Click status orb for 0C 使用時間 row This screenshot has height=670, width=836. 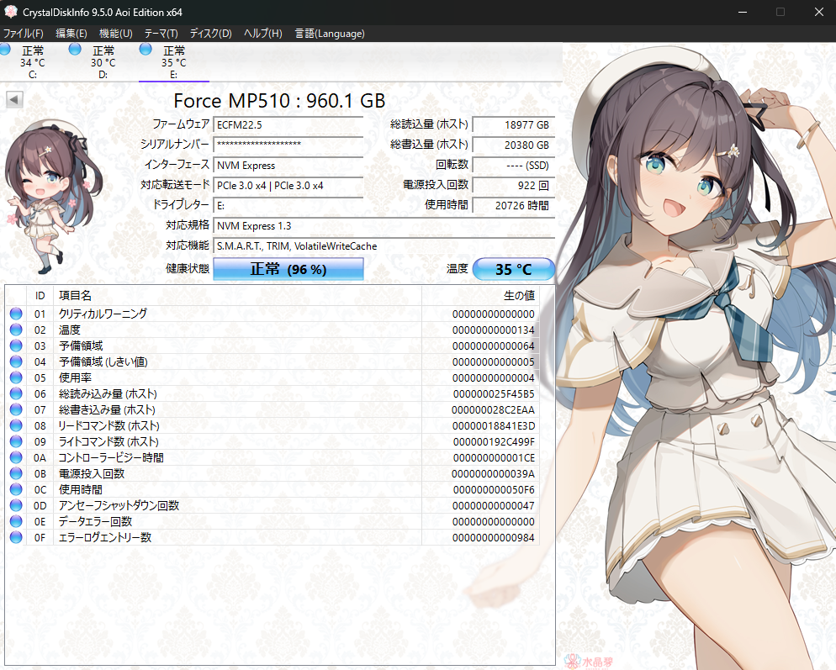pyautogui.click(x=16, y=490)
